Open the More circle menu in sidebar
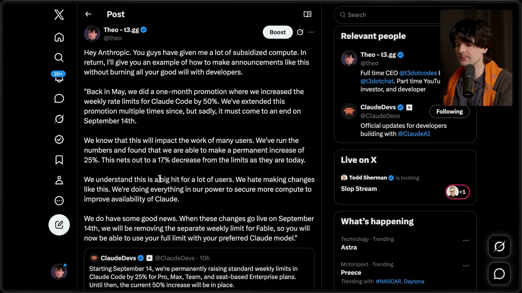The image size is (522, 293). 59,201
